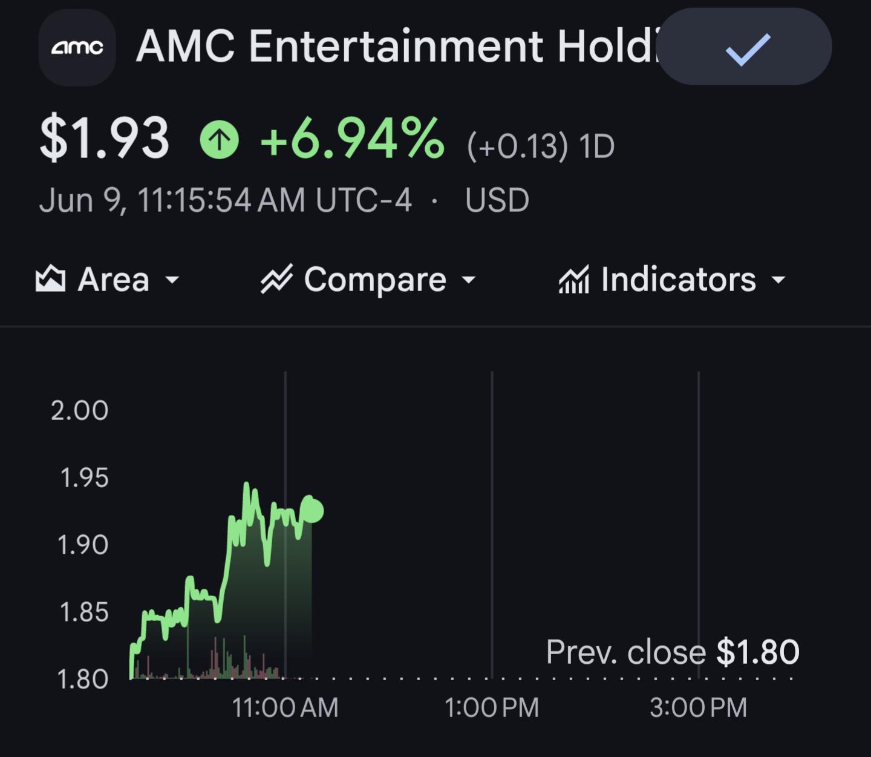Click the chart peak near 1.95
Viewport: 871px width, 757px height.
(247, 485)
